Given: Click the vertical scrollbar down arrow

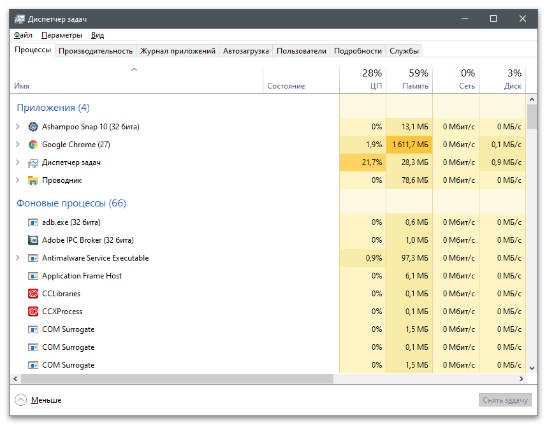Looking at the screenshot, I should (x=532, y=368).
